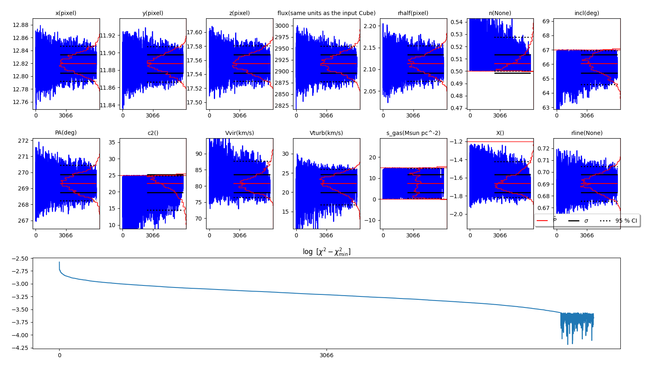
Task: Select the rhalf(pixel) chain plot
Action: (413, 64)
